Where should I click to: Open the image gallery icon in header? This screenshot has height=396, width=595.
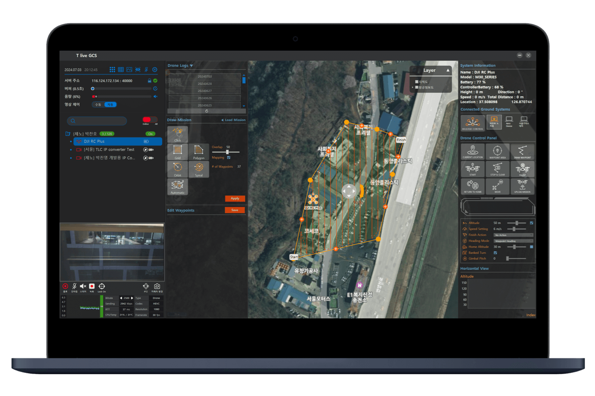coord(129,70)
